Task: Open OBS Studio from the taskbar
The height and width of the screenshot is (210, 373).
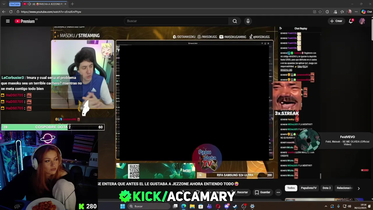Action: [x=244, y=206]
